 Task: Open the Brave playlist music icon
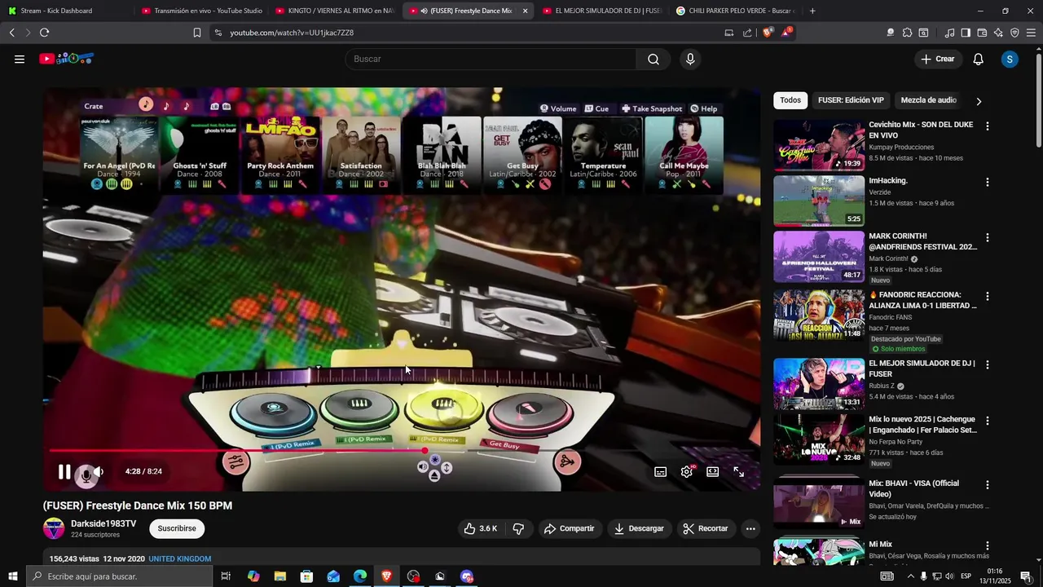click(x=949, y=33)
